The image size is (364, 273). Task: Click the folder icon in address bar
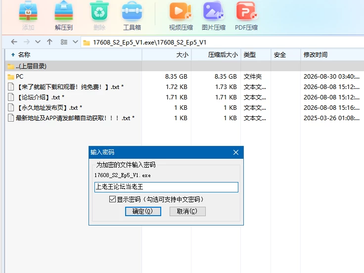point(87,43)
